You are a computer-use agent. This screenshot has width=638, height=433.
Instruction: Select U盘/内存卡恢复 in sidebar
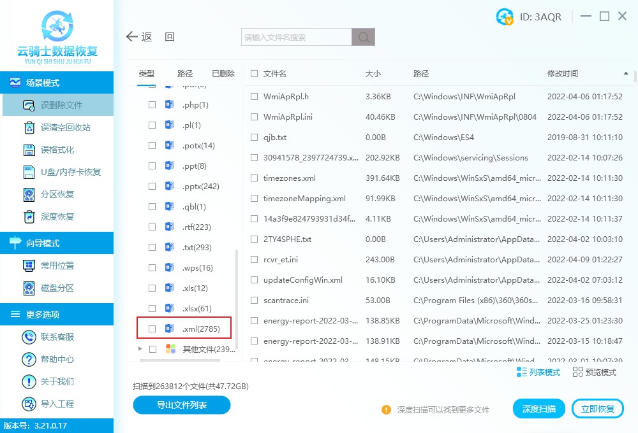(x=66, y=171)
